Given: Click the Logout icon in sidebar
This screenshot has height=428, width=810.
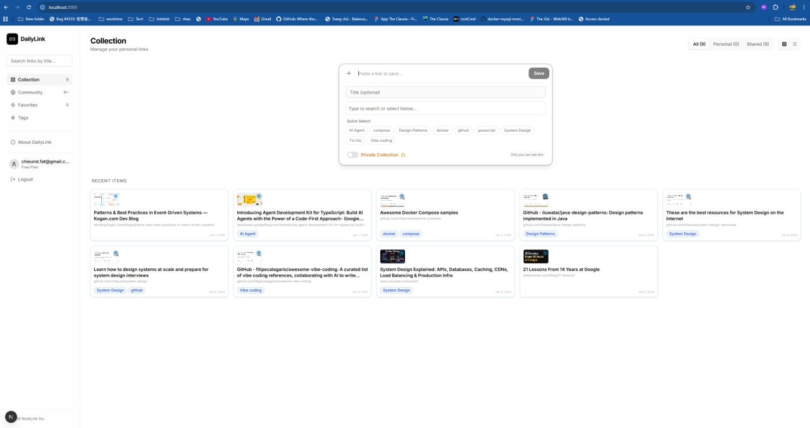Looking at the screenshot, I should point(14,179).
